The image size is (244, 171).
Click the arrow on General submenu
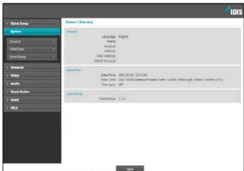coord(54,41)
